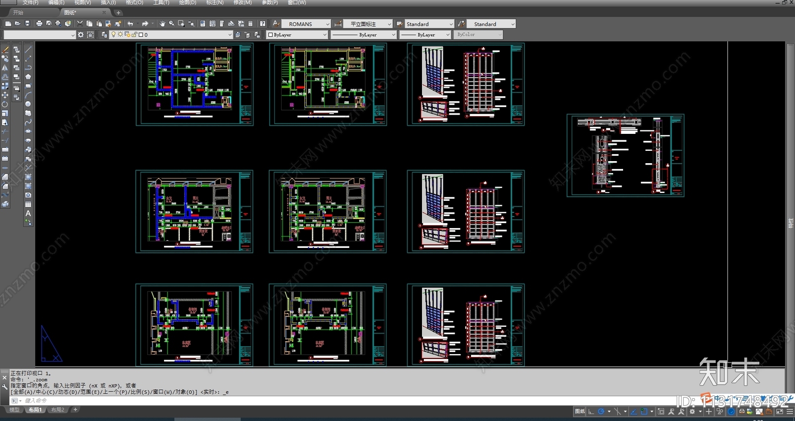Image resolution: width=795 pixels, height=421 pixels.
Task: Switch to the 布局2 layout tab
Action: click(x=58, y=410)
